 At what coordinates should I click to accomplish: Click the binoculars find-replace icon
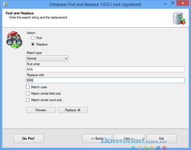coord(14,40)
